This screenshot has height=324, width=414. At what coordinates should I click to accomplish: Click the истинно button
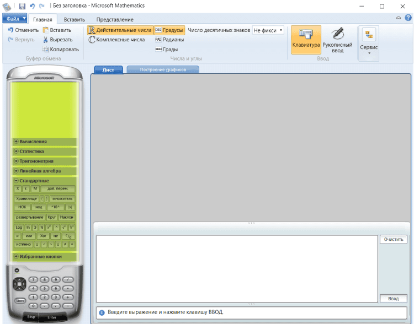tap(24, 245)
